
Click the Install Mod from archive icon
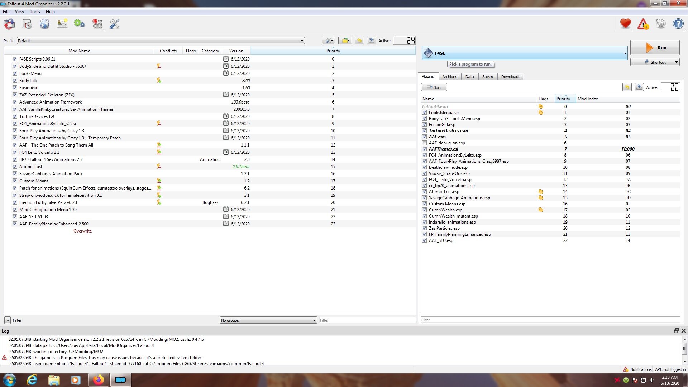pyautogui.click(x=9, y=24)
